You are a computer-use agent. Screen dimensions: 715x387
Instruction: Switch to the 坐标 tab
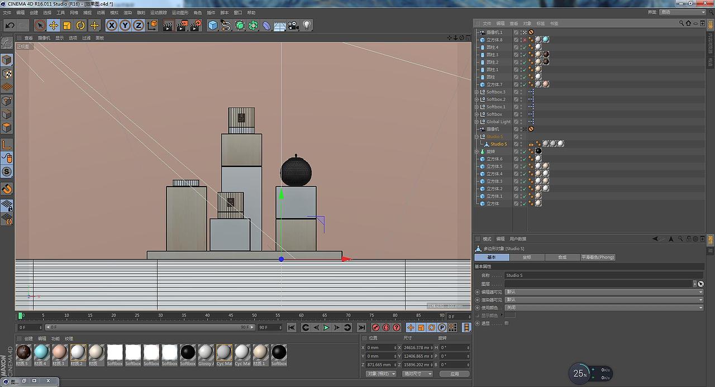click(x=527, y=257)
